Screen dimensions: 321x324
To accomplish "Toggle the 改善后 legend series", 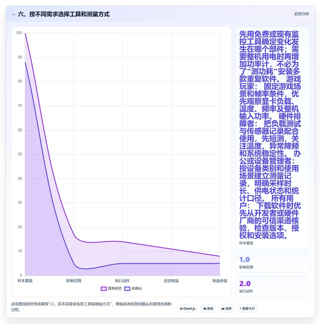I will (133, 288).
